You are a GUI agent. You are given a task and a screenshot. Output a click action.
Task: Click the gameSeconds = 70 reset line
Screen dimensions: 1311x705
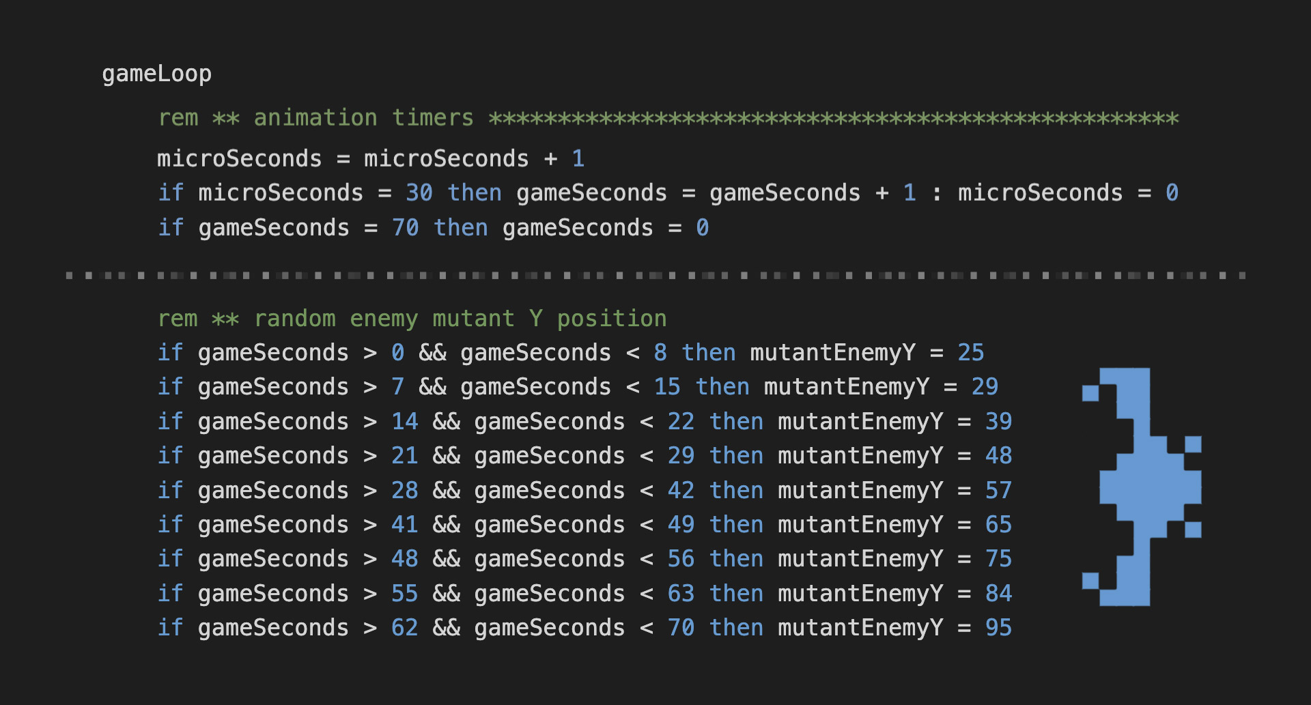[430, 227]
